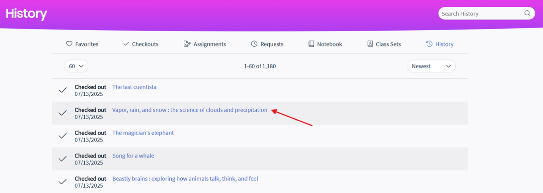Click checkmark beside The magician's elephant
Image resolution: width=543 pixels, height=193 pixels.
(63, 136)
